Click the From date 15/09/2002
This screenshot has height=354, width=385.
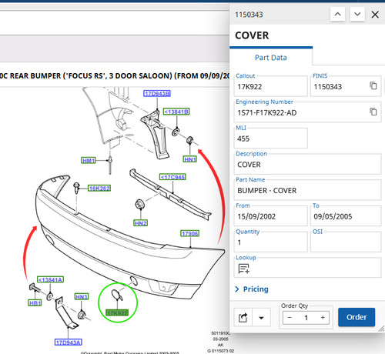(x=270, y=216)
